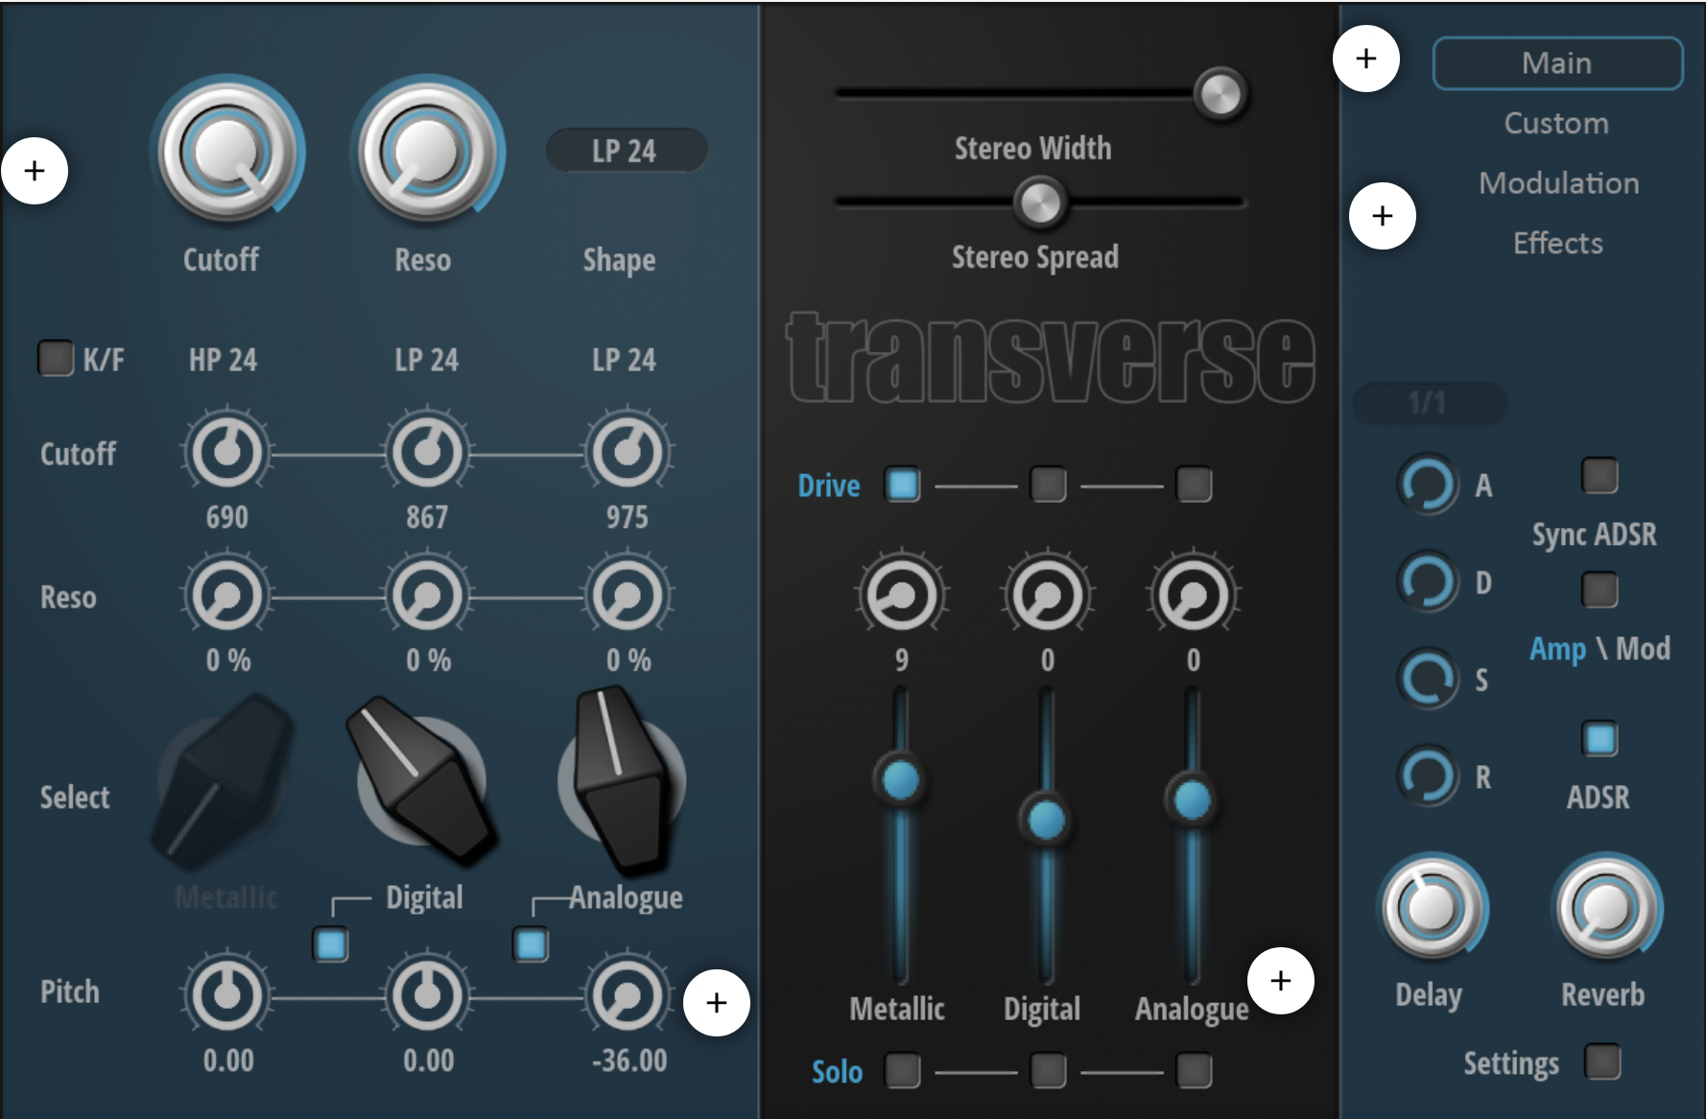
Task: Disable the ADSR checkbox
Action: coord(1599,739)
